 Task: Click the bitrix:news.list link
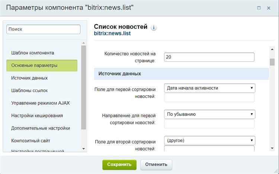[x=112, y=33]
